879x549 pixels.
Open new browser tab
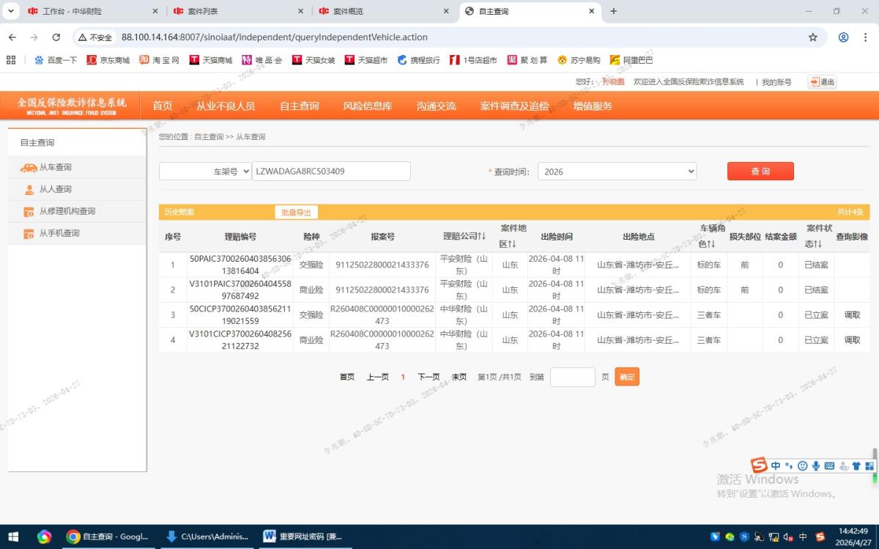pyautogui.click(x=613, y=11)
